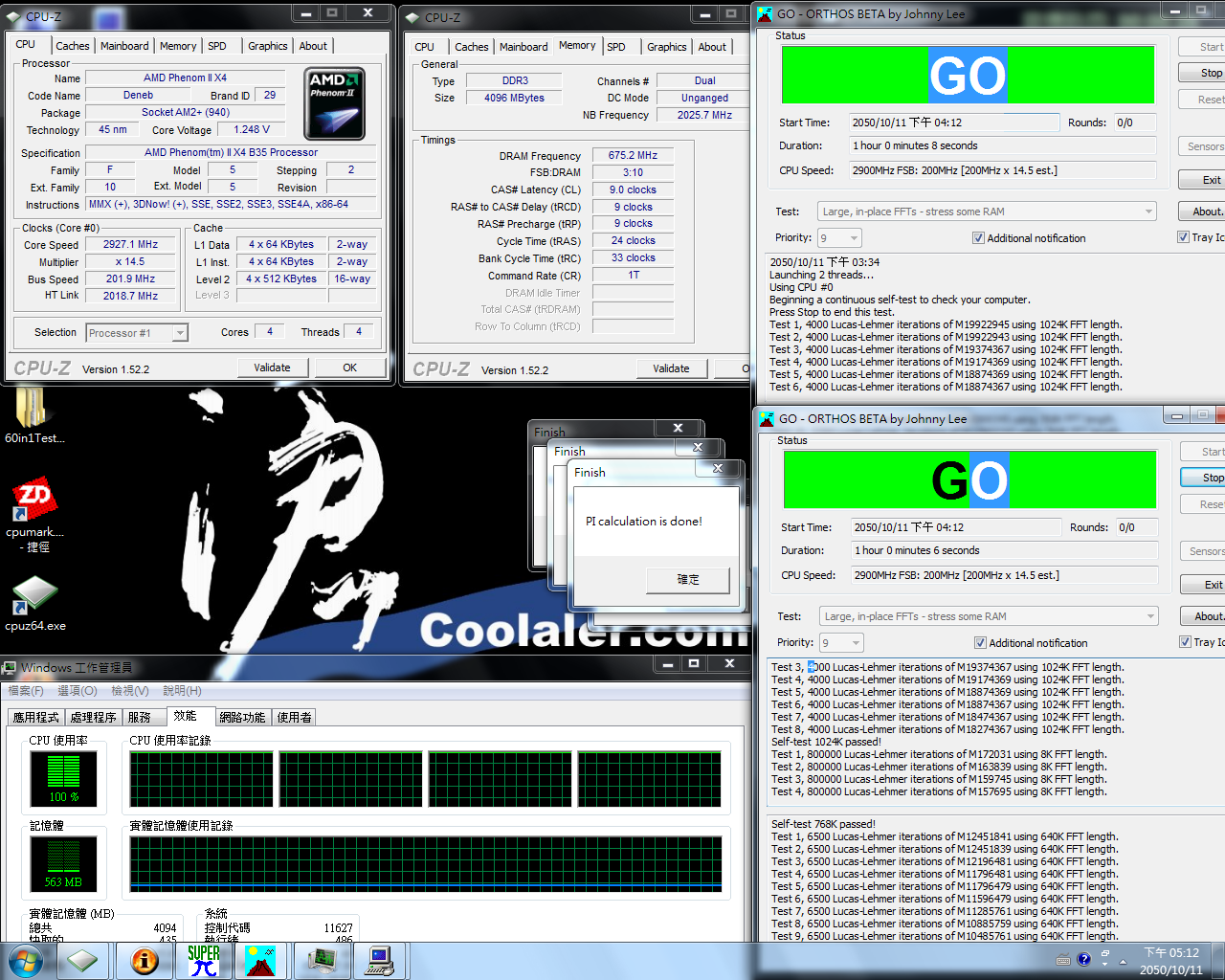
Task: Click the Windows Start orb
Action: pos(26,961)
